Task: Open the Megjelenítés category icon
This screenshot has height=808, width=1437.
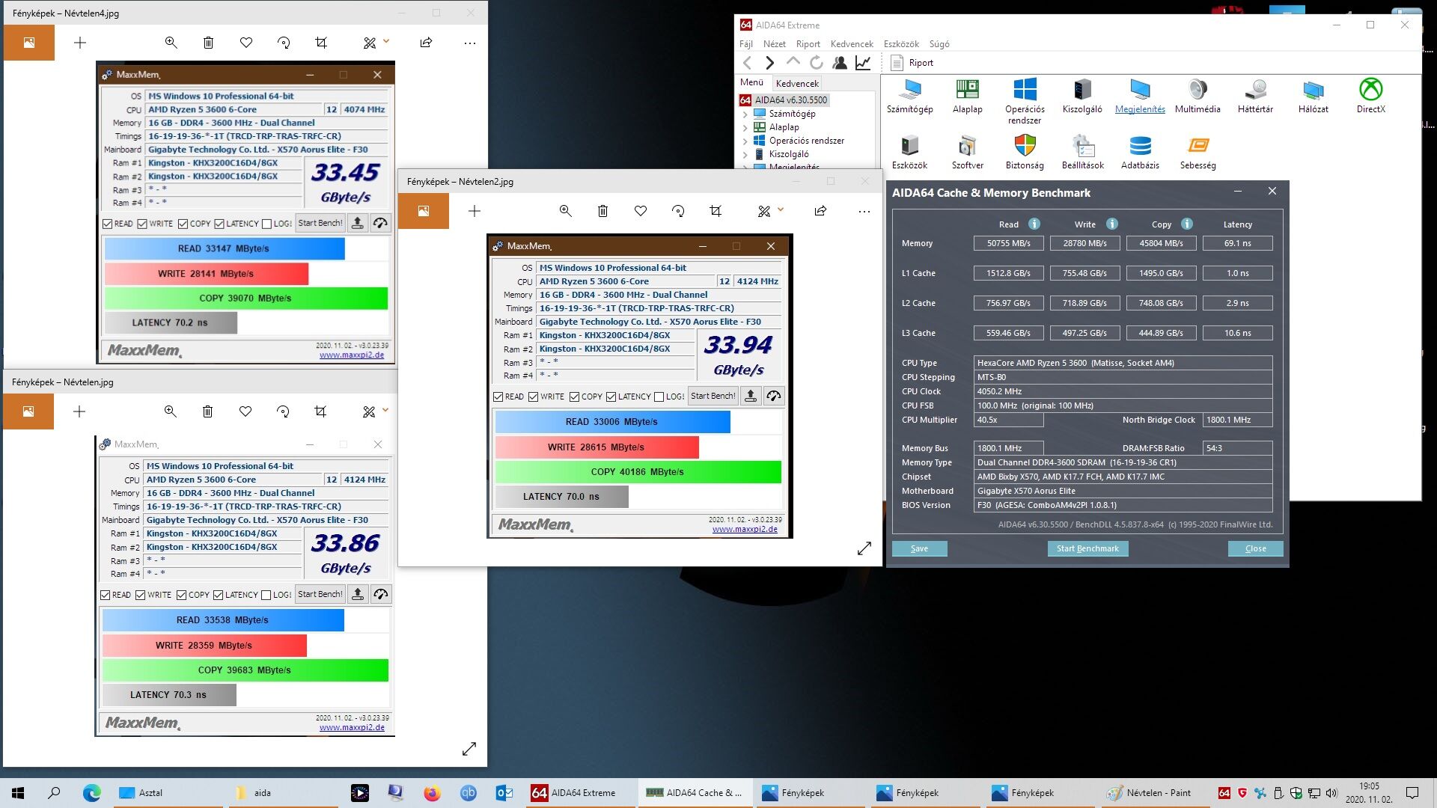Action: 1140,96
